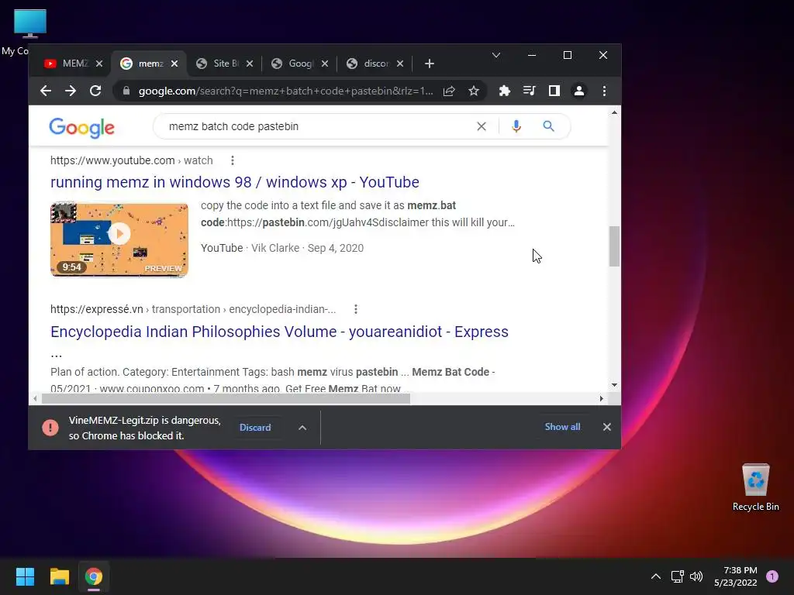This screenshot has height=595, width=794.
Task: Open the media controls toolbar icon
Action: pyautogui.click(x=529, y=91)
